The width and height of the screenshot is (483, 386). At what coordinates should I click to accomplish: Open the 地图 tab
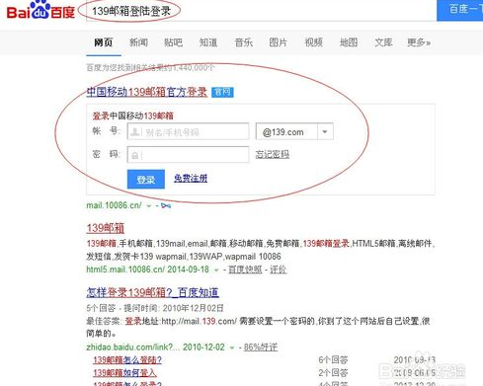(349, 42)
